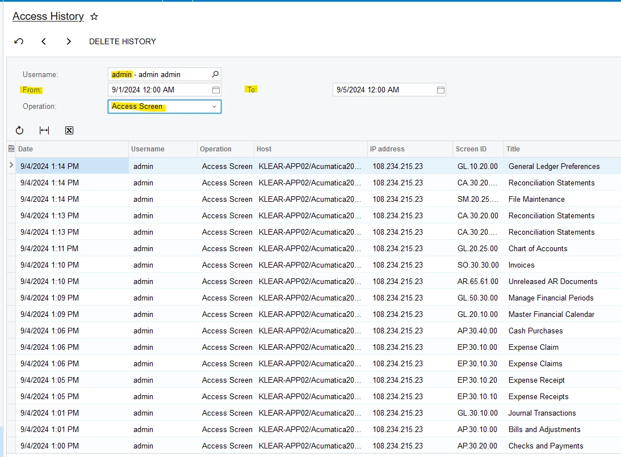The width and height of the screenshot is (621, 457).
Task: Open the Username lookup magnifier
Action: click(x=215, y=74)
